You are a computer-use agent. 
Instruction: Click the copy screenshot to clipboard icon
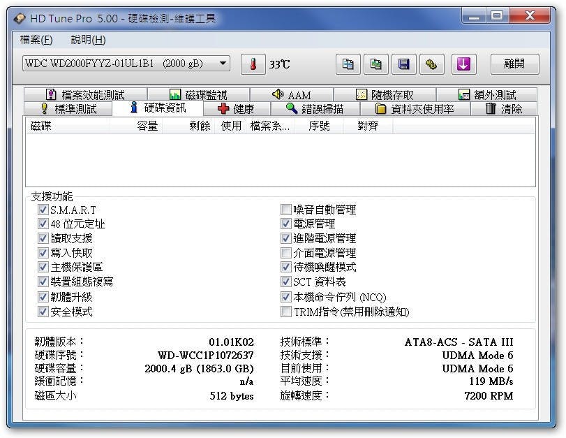pyautogui.click(x=375, y=64)
